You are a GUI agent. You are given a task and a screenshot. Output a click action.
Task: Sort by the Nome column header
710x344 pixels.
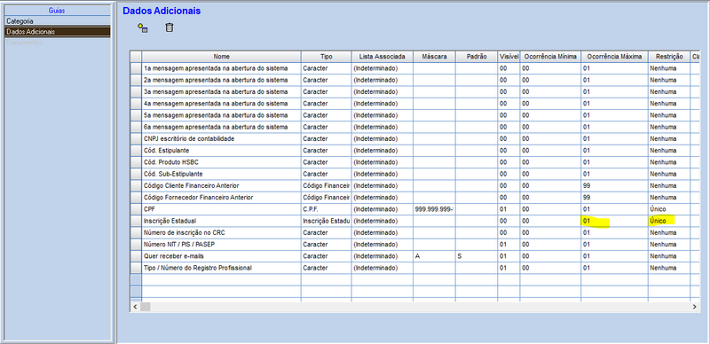click(x=221, y=57)
